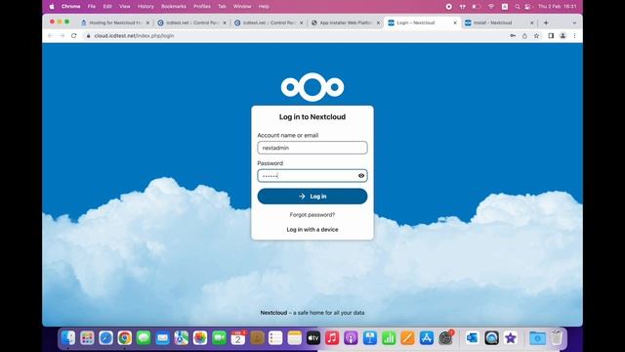
Task: Open Launchpad from the Dock
Action: point(87,338)
